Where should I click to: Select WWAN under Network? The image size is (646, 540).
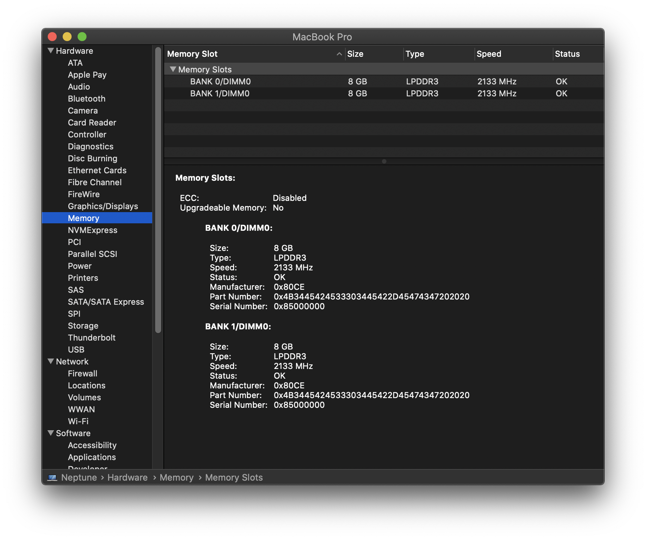pyautogui.click(x=81, y=409)
